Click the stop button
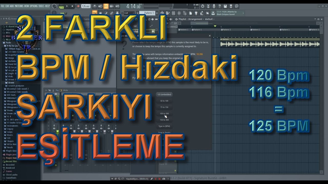328x184 pixels. (72, 6)
